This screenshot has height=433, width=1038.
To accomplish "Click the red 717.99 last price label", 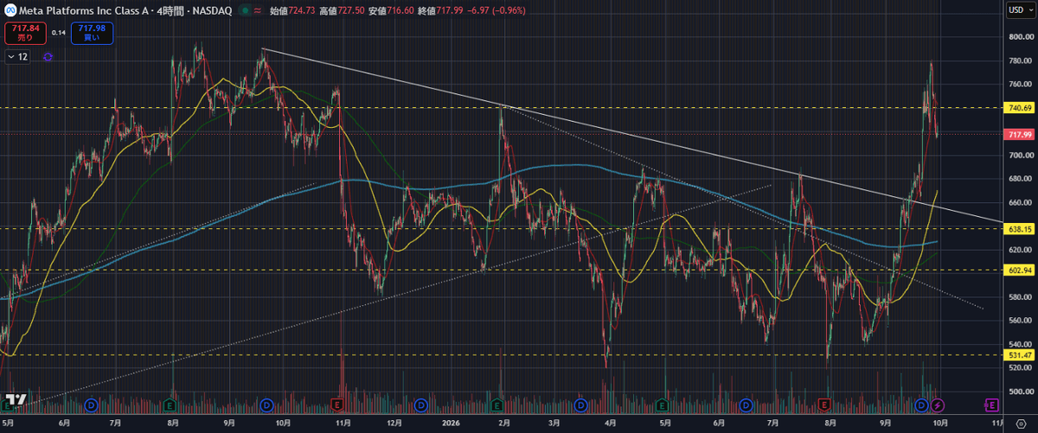I will 1021,135.
